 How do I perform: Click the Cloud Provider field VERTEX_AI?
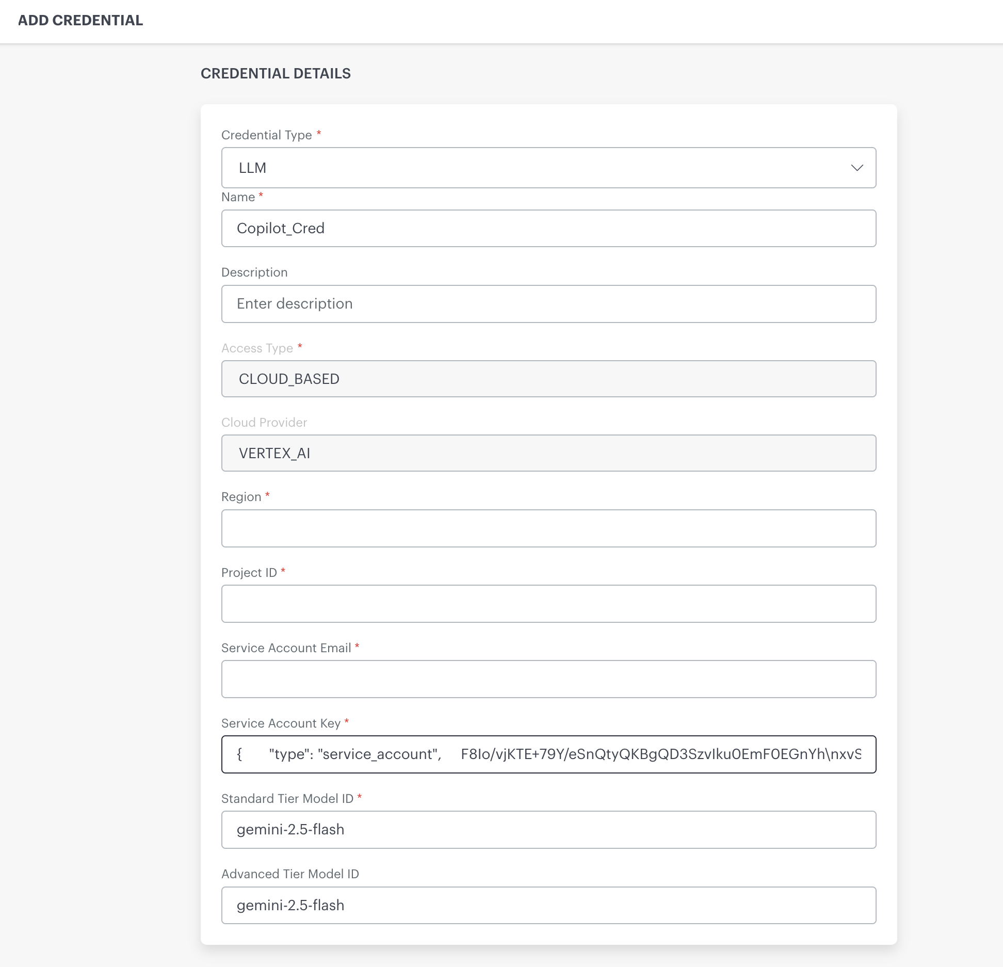tap(548, 453)
